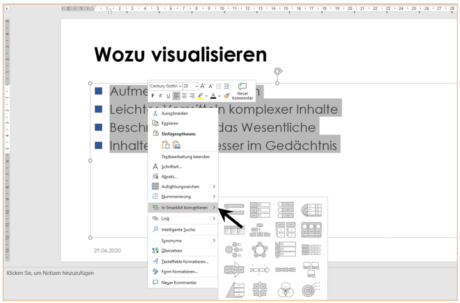This screenshot has width=460, height=303.
Task: Toggle bold (F) formatting
Action: (x=153, y=96)
